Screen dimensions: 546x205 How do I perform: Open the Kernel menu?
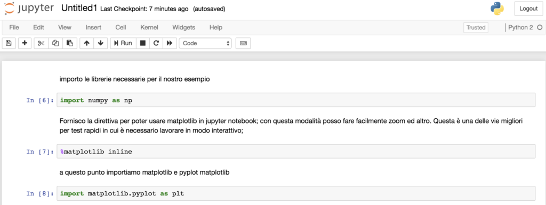pyautogui.click(x=149, y=28)
